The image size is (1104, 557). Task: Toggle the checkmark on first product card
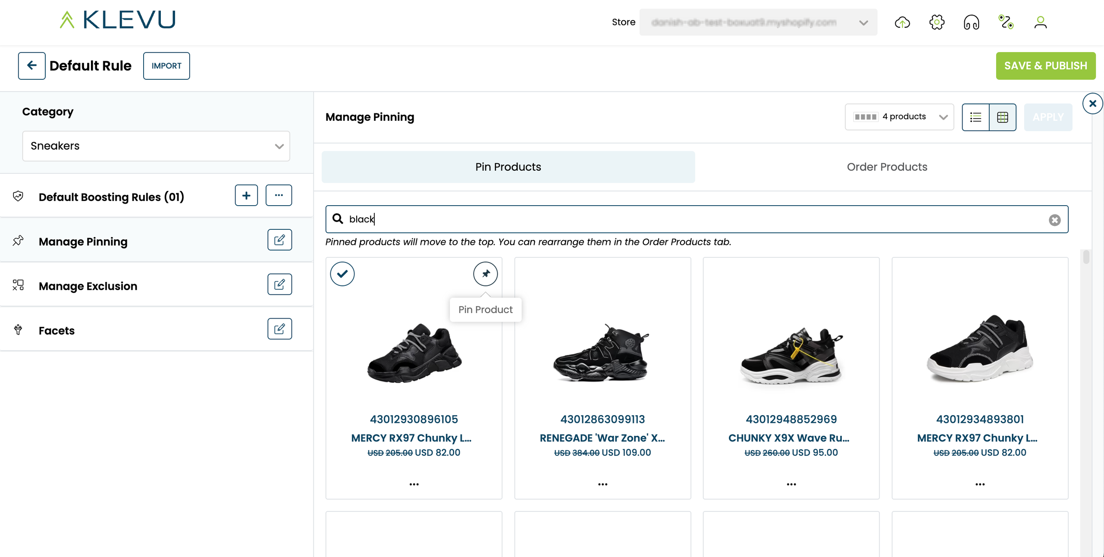pyautogui.click(x=342, y=274)
